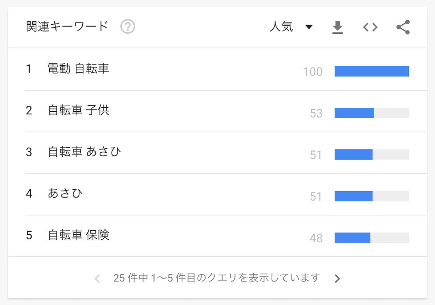Click the share icon
This screenshot has width=435, height=305.
click(x=403, y=27)
